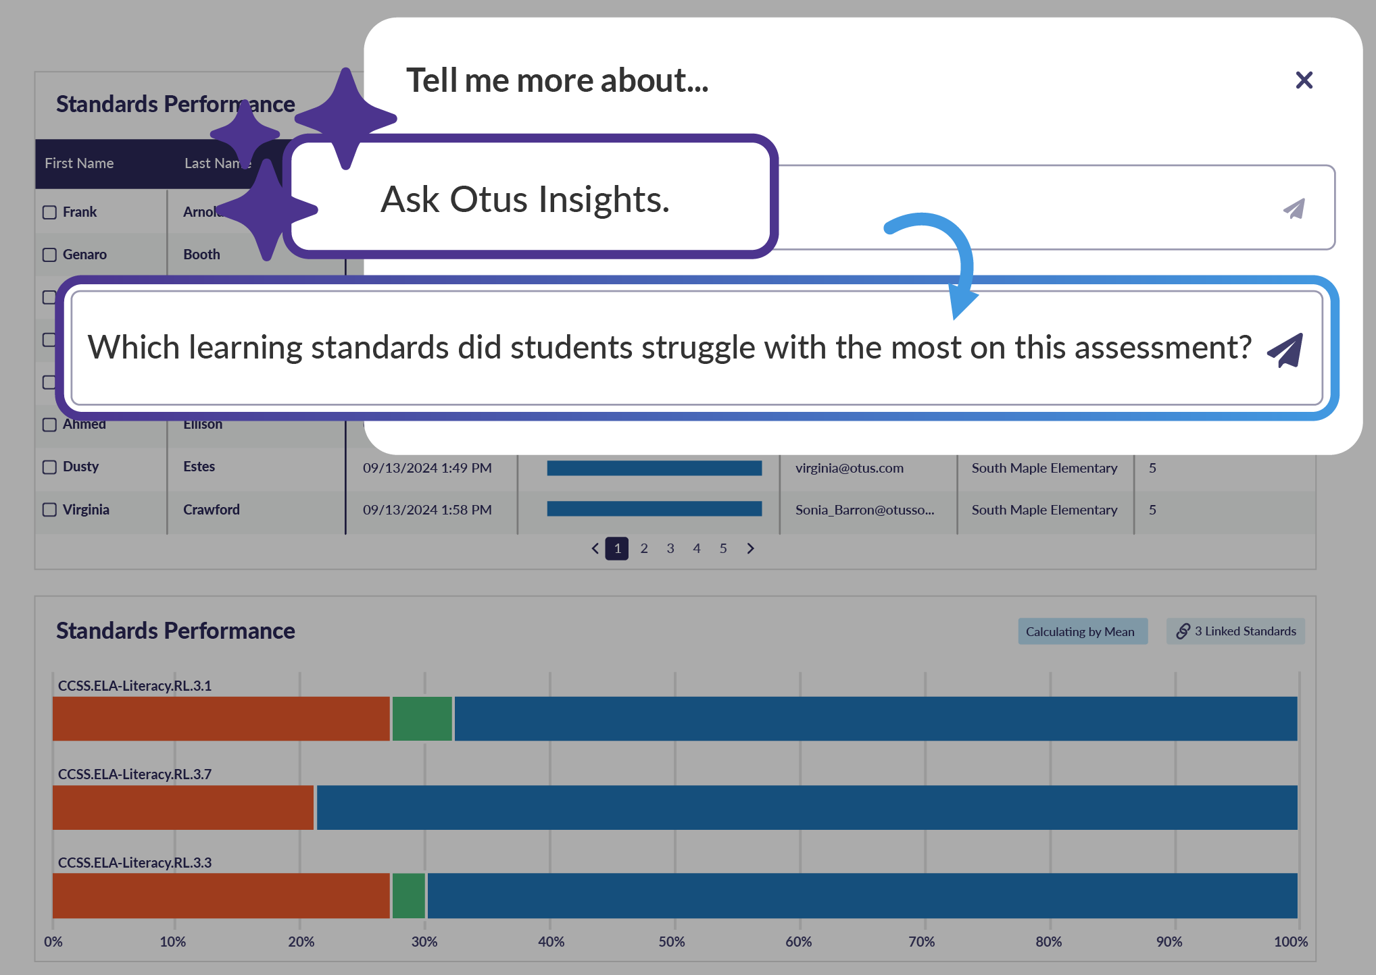1376x975 pixels.
Task: Click the question text input field
Action: tap(669, 348)
